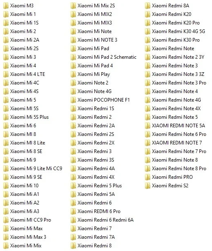Click the folder icon next to Xiaomi Mi 1S
This screenshot has height=251, width=212.
point(6,23)
